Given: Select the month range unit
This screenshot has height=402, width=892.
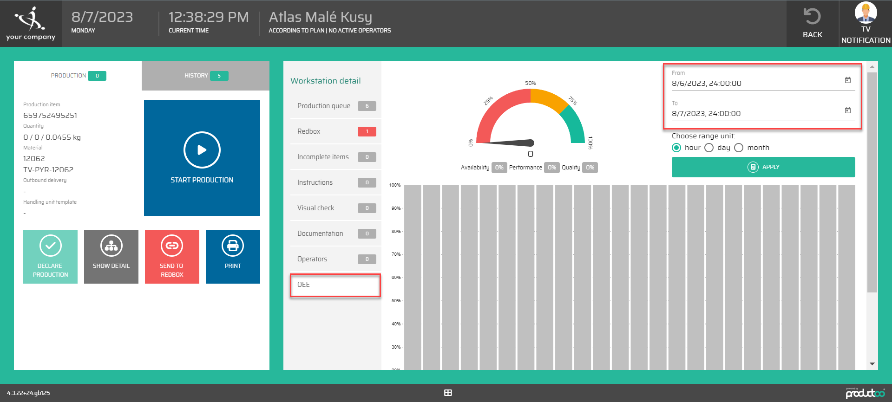Looking at the screenshot, I should click(739, 148).
